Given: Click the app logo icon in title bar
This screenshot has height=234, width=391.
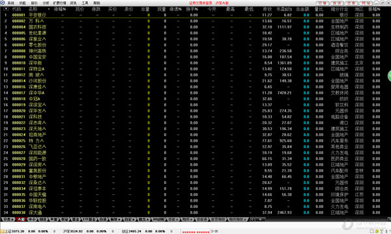Looking at the screenshot, I should [x=3, y=3].
